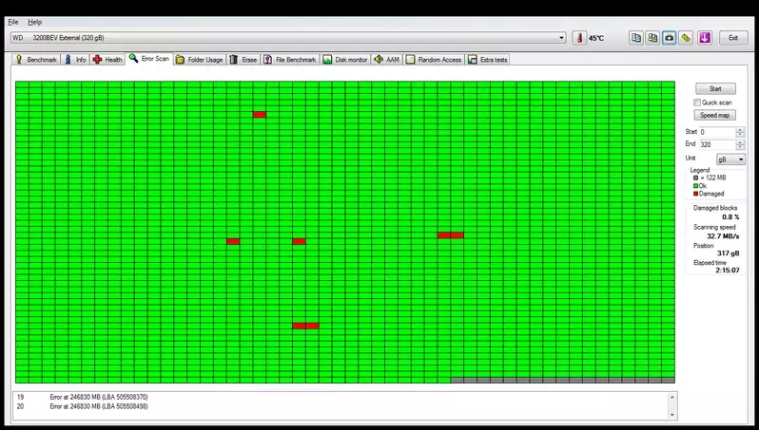Open the Health tab with red cross icon
759x430 pixels.
pos(107,60)
